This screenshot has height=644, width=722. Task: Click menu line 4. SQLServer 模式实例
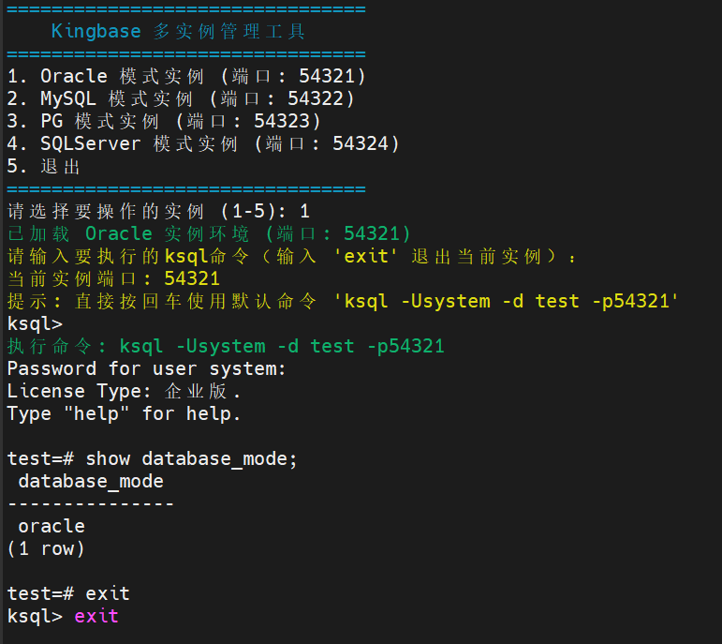click(x=203, y=143)
